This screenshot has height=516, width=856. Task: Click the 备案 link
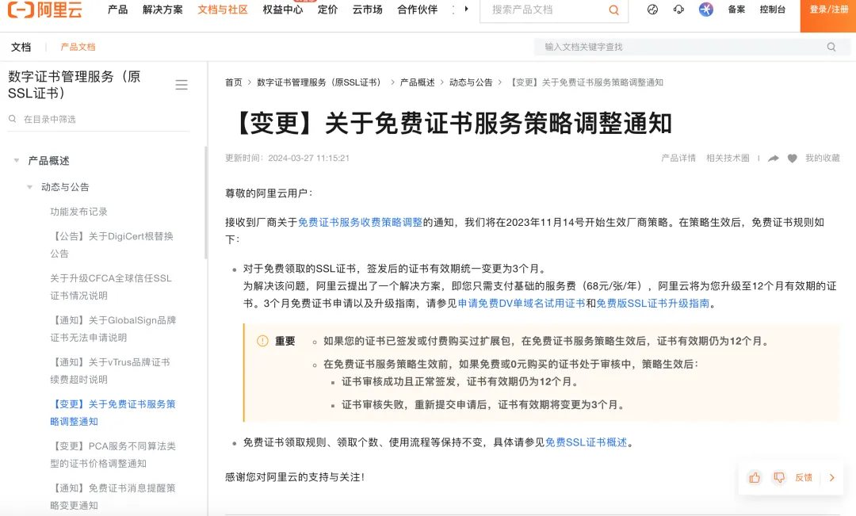pos(736,10)
